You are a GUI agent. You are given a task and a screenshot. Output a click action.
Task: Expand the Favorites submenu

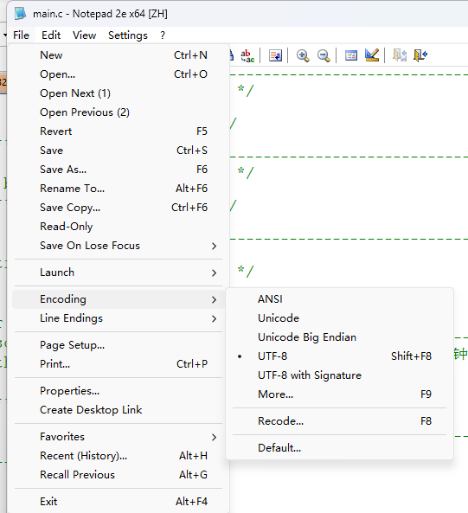(x=118, y=437)
